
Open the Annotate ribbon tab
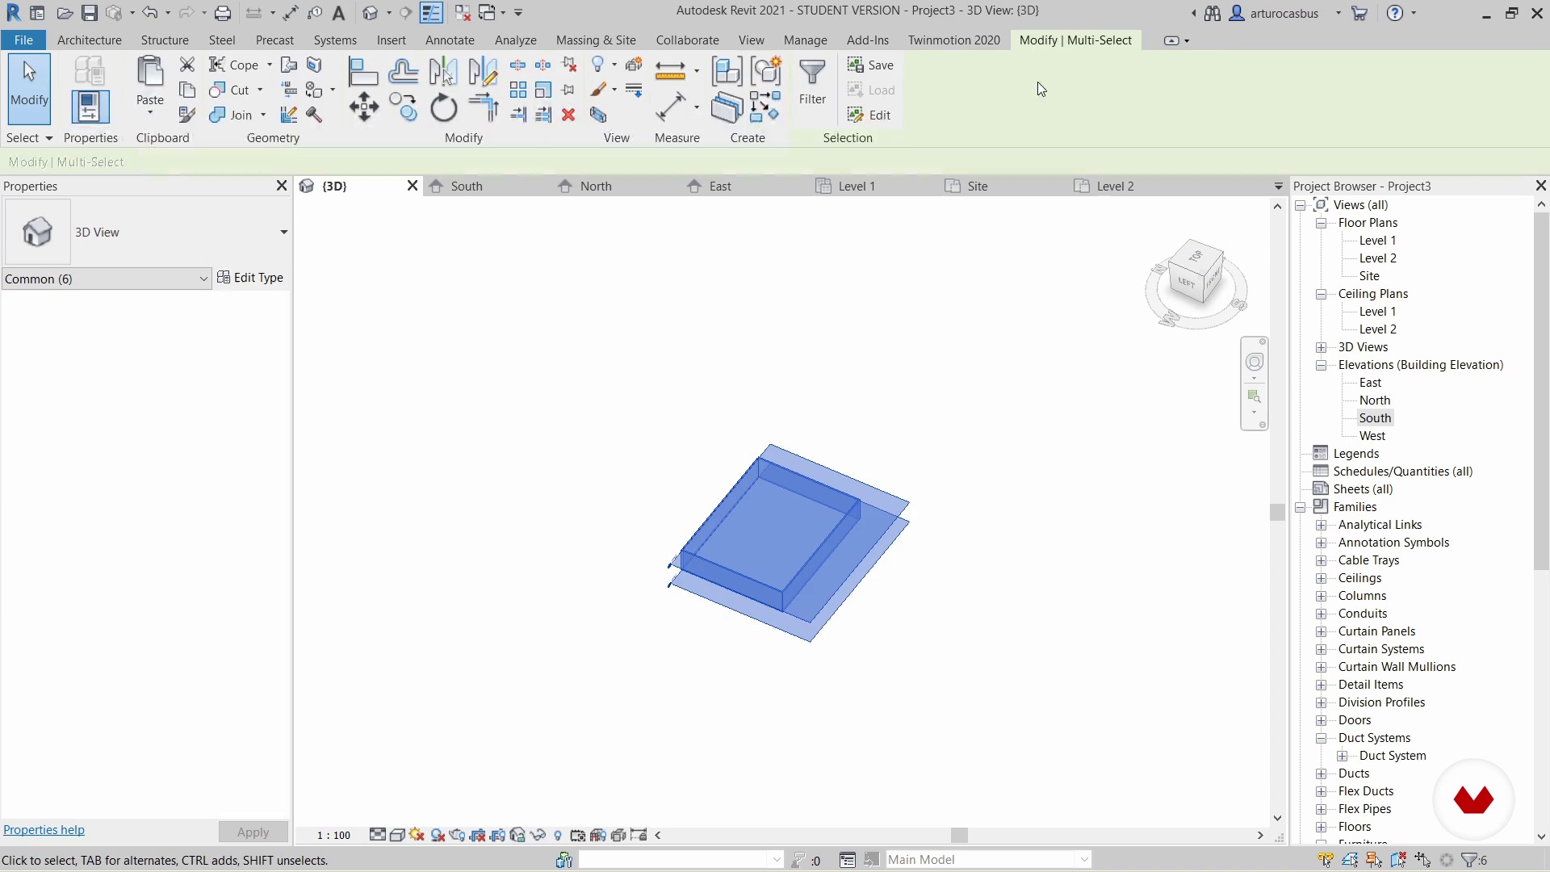[x=450, y=40]
